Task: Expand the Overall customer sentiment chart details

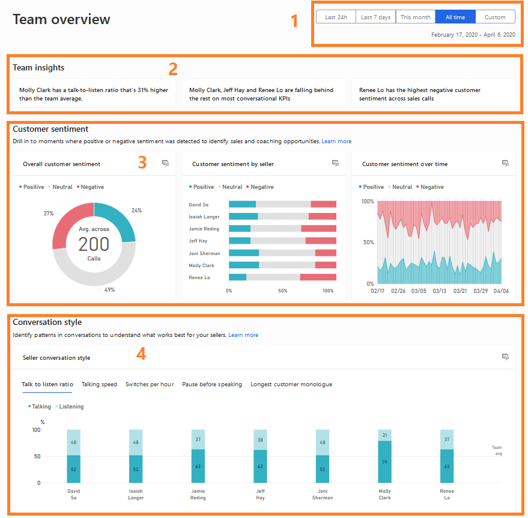Action: click(165, 163)
